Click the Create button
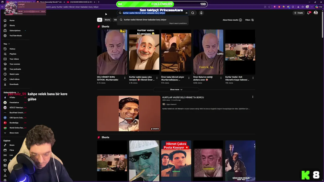 click(x=298, y=13)
